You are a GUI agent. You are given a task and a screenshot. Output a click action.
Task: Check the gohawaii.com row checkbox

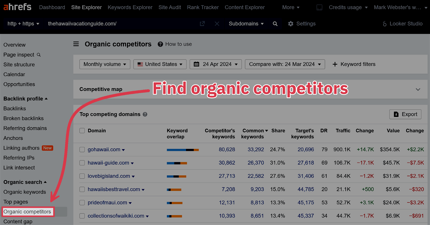coord(82,150)
